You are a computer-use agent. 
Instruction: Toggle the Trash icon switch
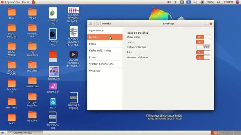pos(203,52)
